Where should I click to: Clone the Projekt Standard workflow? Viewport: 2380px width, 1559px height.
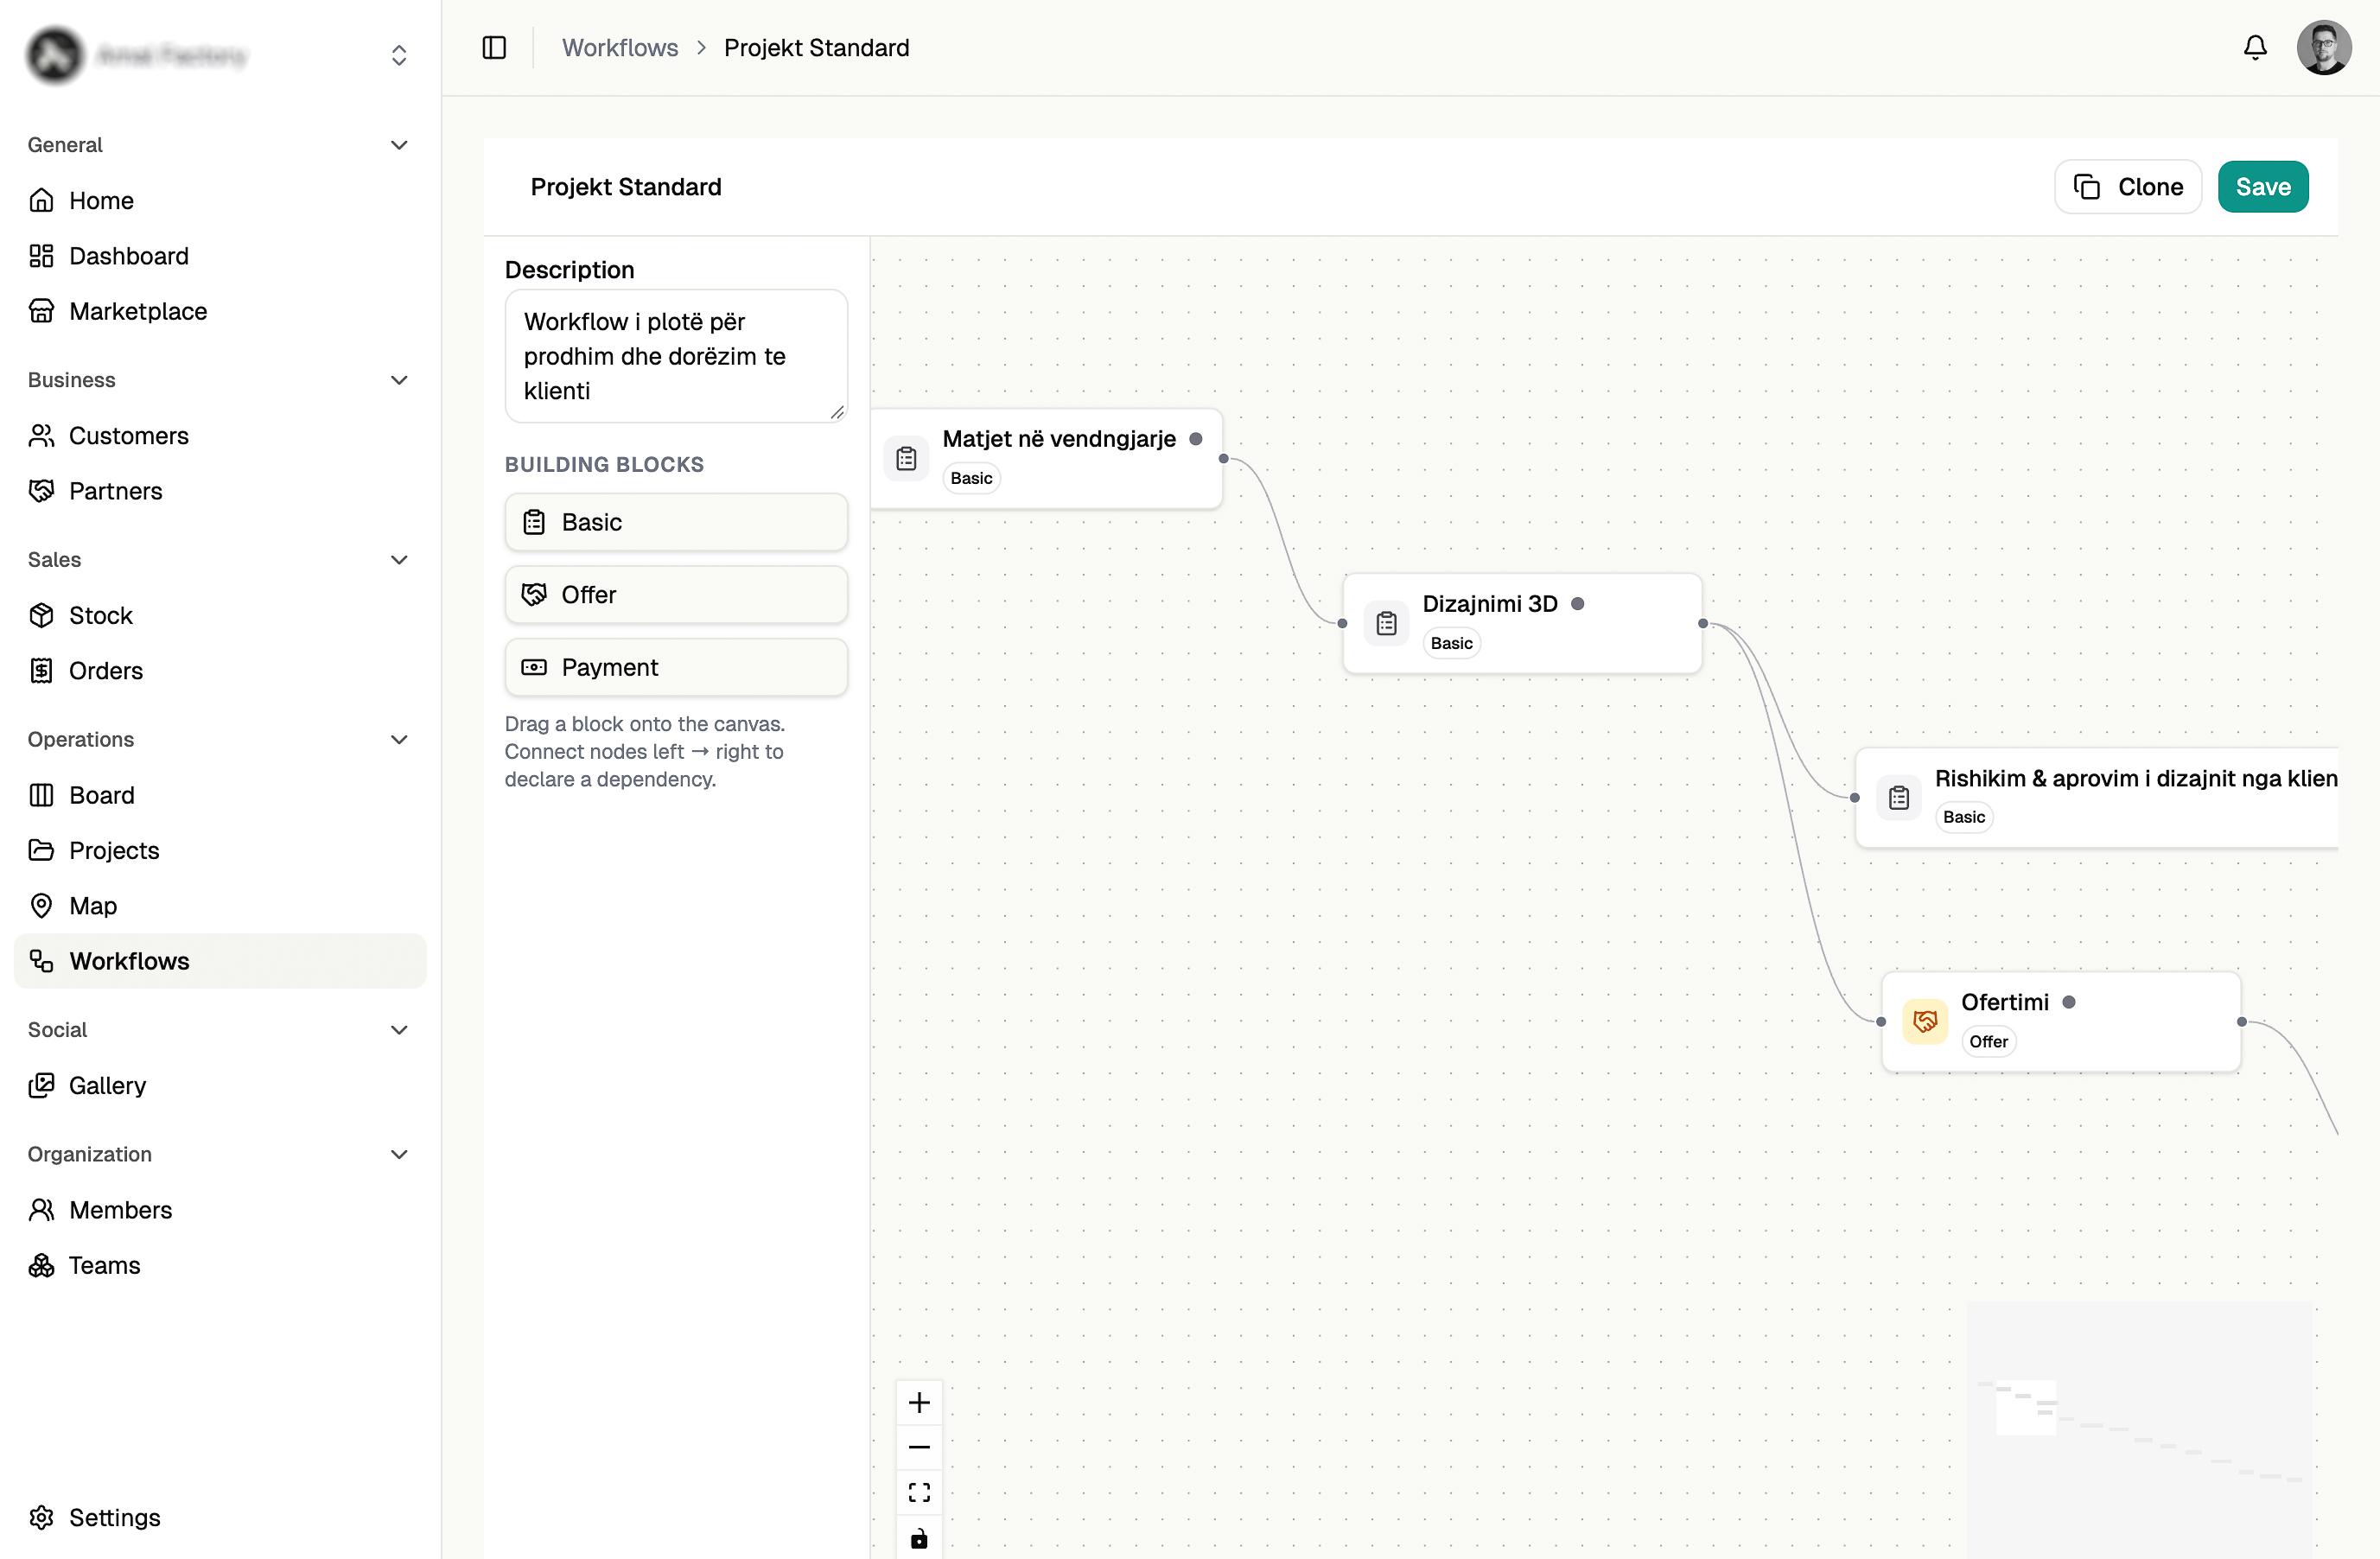pyautogui.click(x=2128, y=187)
